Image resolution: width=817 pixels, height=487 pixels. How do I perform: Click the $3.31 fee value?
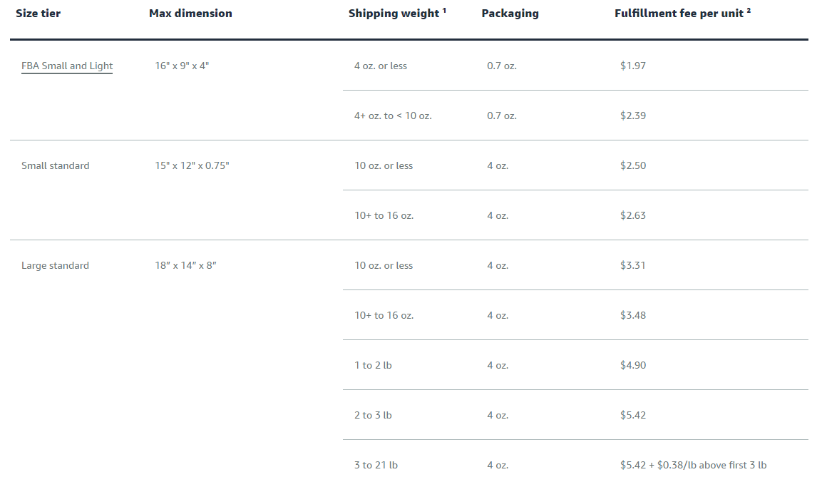(x=633, y=265)
